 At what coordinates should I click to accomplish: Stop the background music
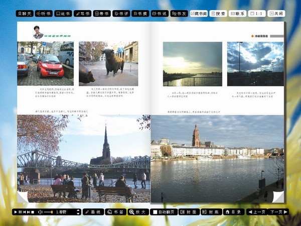(33, 212)
